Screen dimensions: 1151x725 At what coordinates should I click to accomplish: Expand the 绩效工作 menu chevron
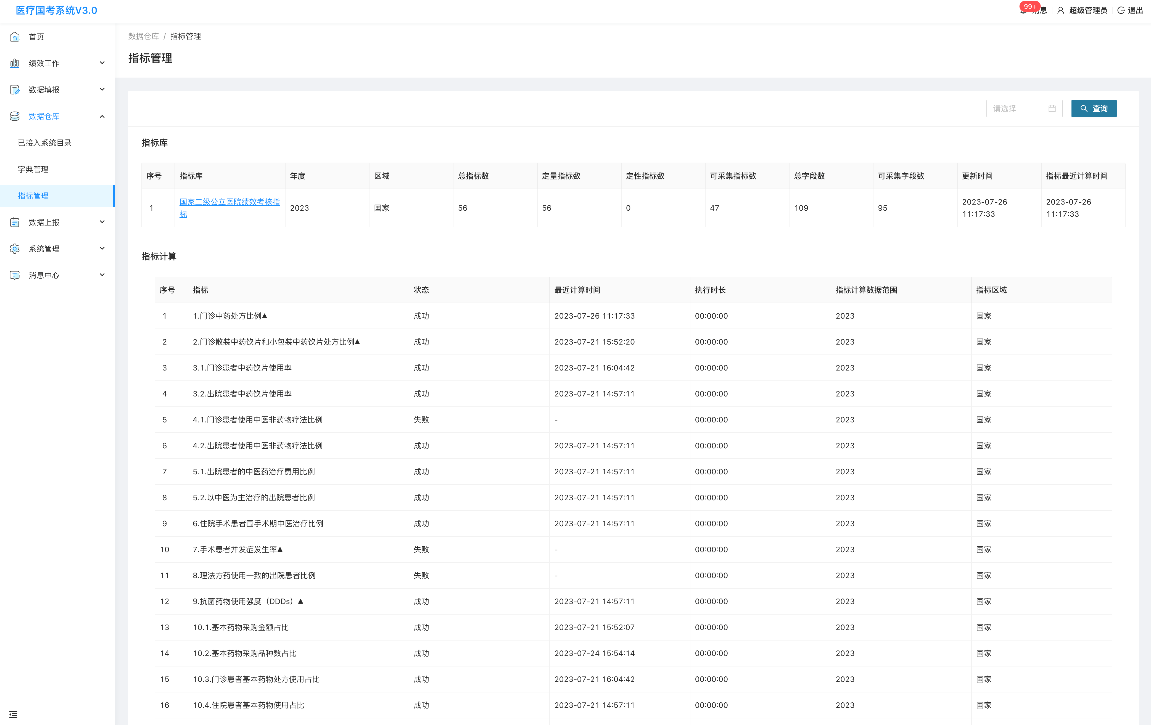(x=102, y=63)
